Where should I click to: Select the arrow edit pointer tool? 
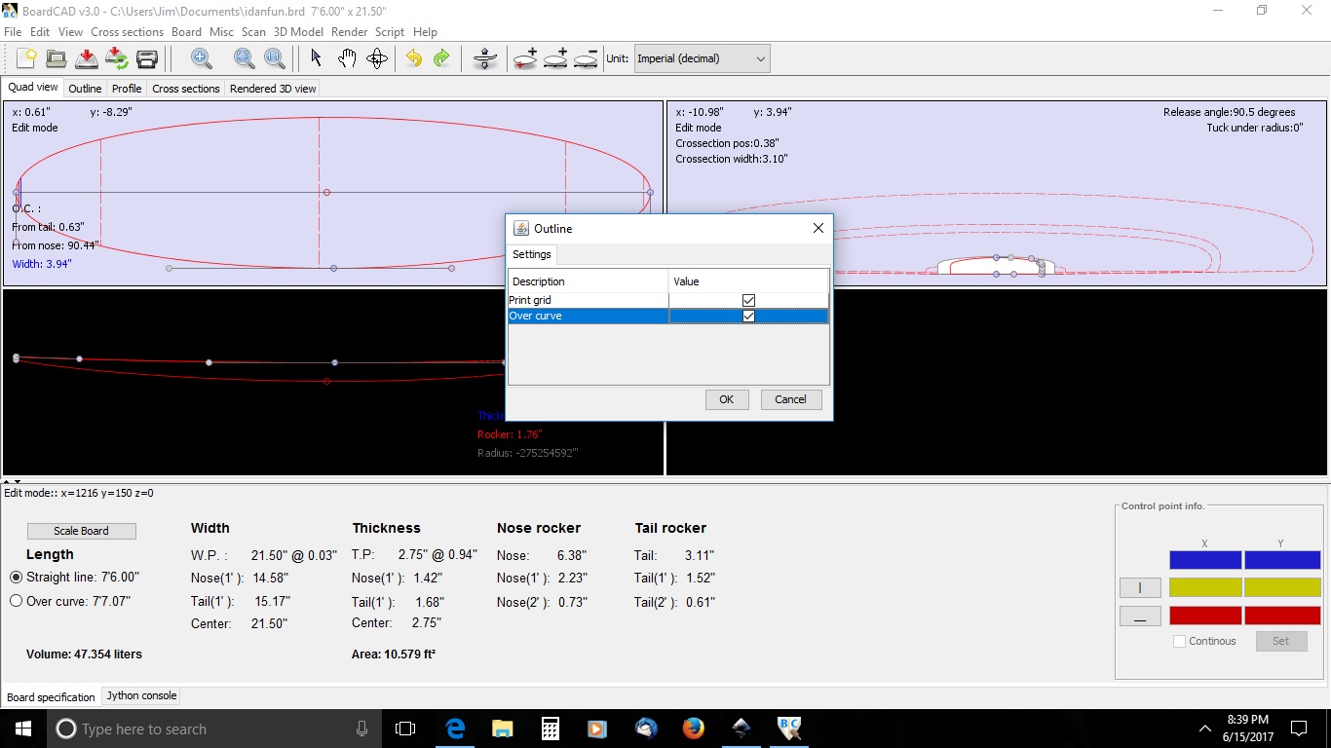pos(316,58)
